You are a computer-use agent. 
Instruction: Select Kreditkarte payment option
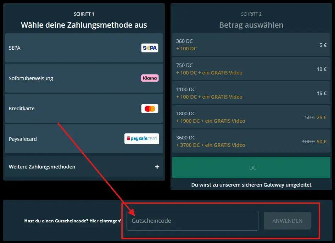(71, 109)
